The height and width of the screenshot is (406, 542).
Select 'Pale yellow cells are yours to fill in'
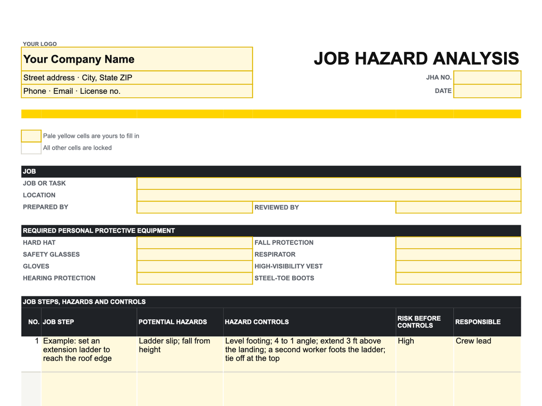click(x=91, y=136)
